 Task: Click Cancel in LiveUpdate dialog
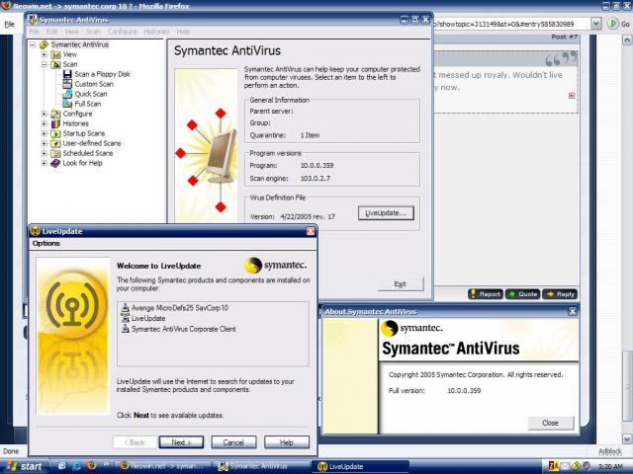(233, 442)
